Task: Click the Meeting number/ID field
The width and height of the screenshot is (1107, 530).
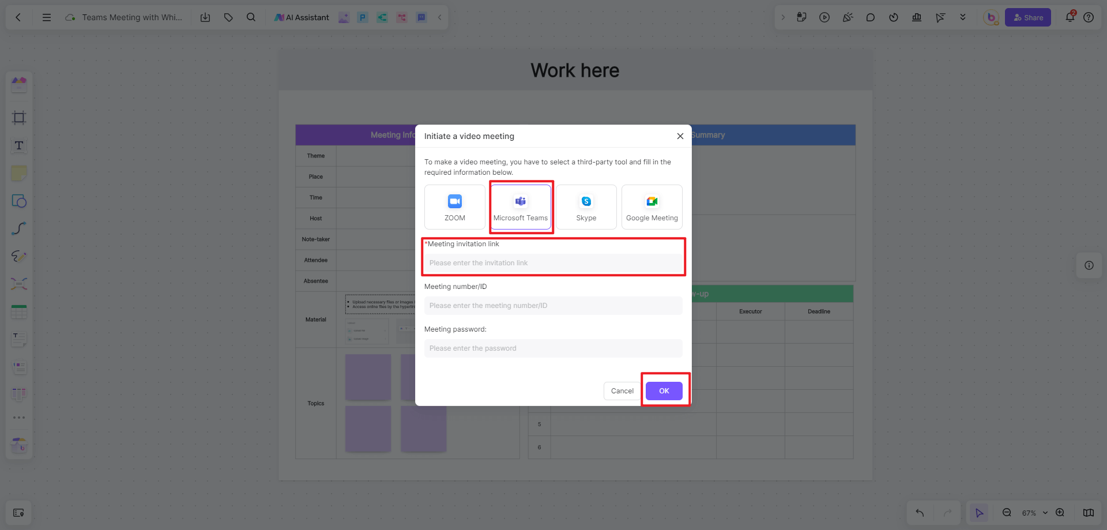Action: pos(553,306)
